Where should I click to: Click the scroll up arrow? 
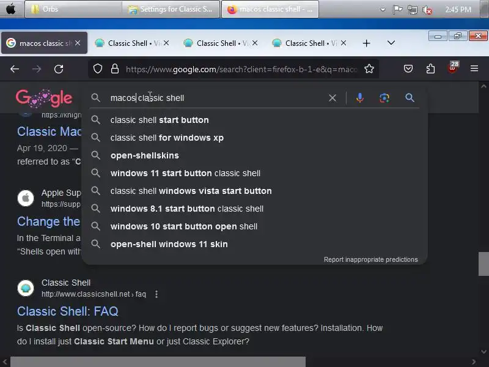coord(483,86)
